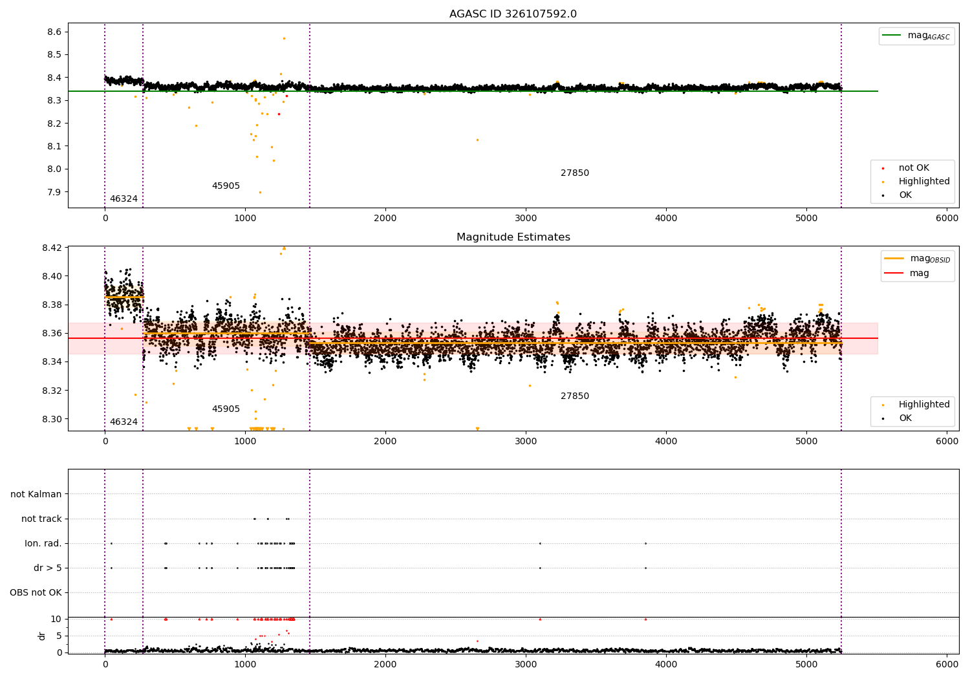Viewport: 970px width, 679px height.
Task: Click the 8.6 y-axis tick in top plot
Action: (x=55, y=32)
